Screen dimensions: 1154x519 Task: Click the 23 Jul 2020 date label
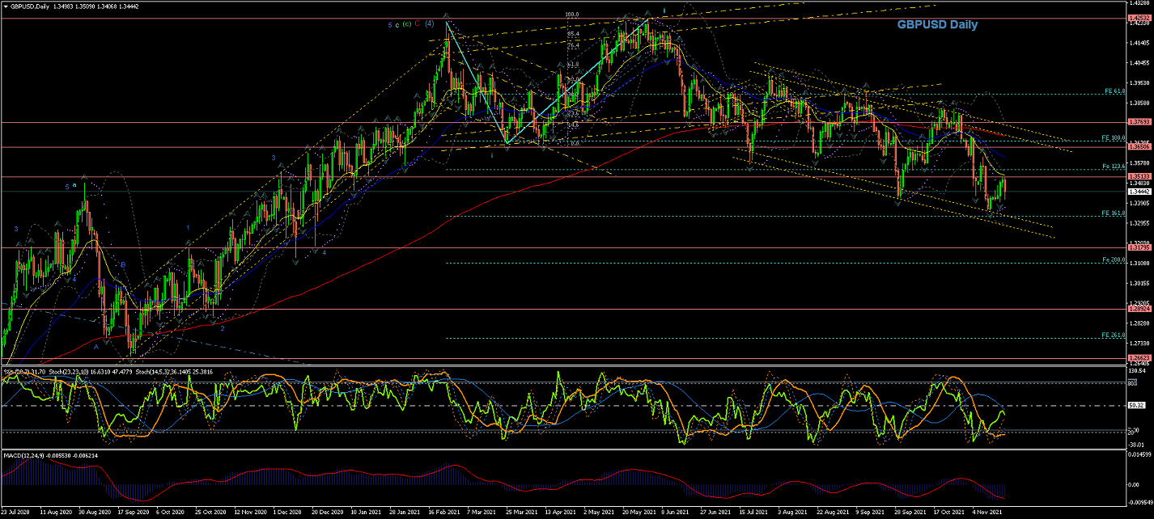(16, 512)
